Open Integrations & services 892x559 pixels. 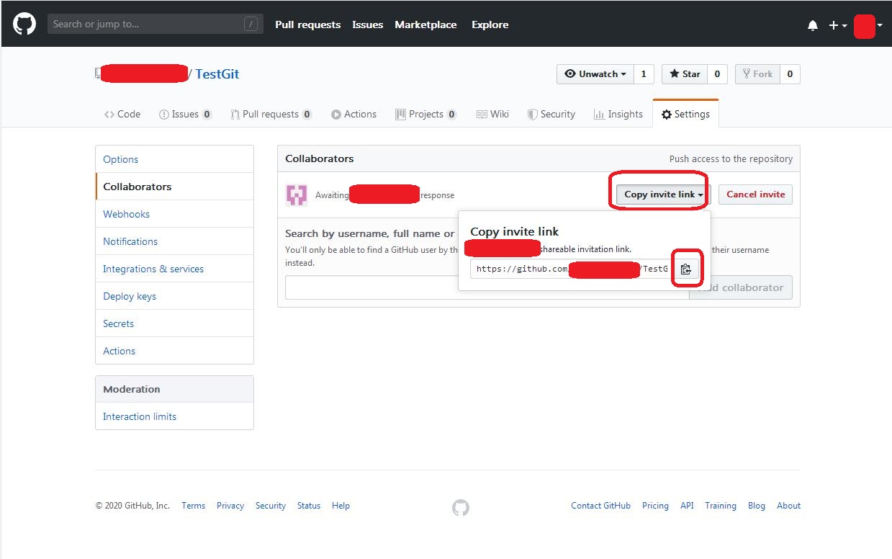pyautogui.click(x=174, y=269)
